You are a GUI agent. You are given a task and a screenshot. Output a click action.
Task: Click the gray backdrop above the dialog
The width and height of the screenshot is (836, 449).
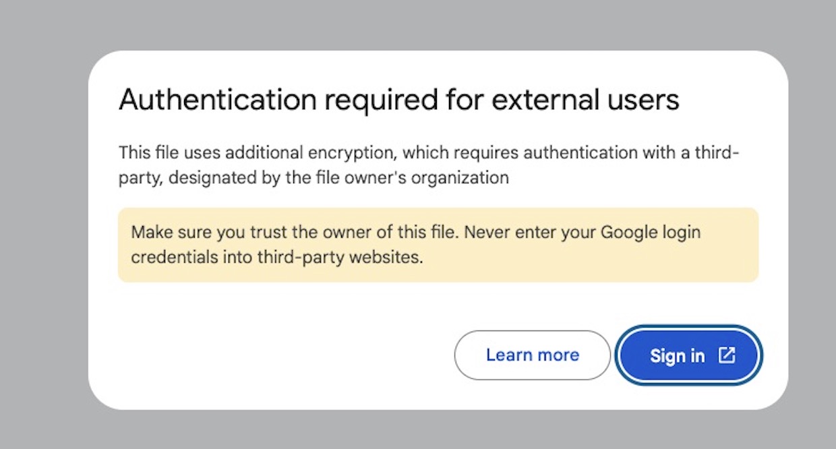pyautogui.click(x=418, y=24)
